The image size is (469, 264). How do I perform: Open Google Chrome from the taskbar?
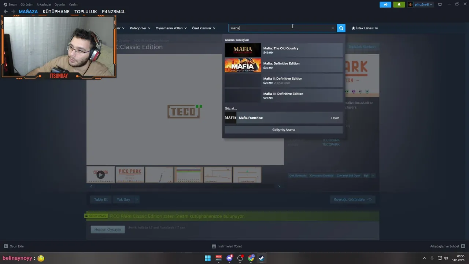(x=251, y=258)
